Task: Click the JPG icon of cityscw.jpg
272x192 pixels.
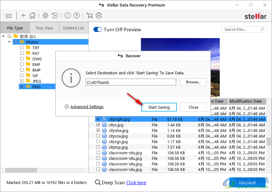Action: (104, 136)
